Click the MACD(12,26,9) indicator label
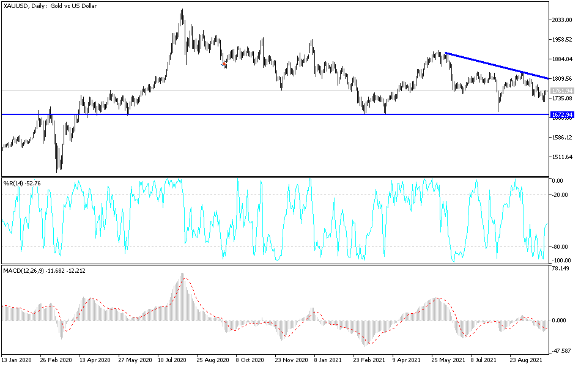Screen dimensions: 581x367 44,271
